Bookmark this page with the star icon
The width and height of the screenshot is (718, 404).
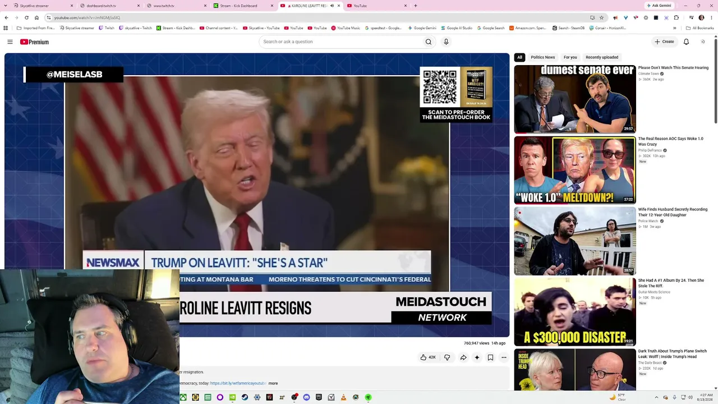[x=601, y=17]
